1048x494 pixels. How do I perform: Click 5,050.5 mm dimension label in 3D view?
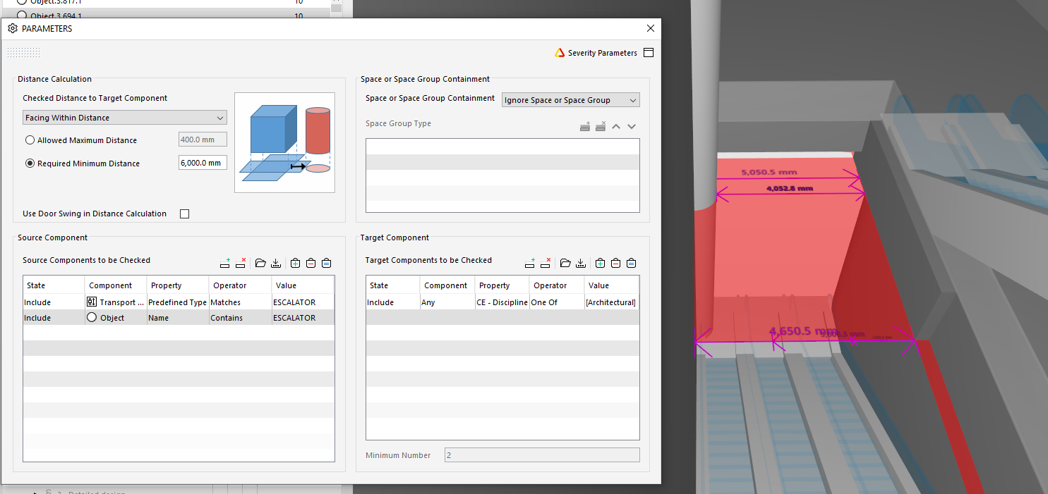[769, 172]
